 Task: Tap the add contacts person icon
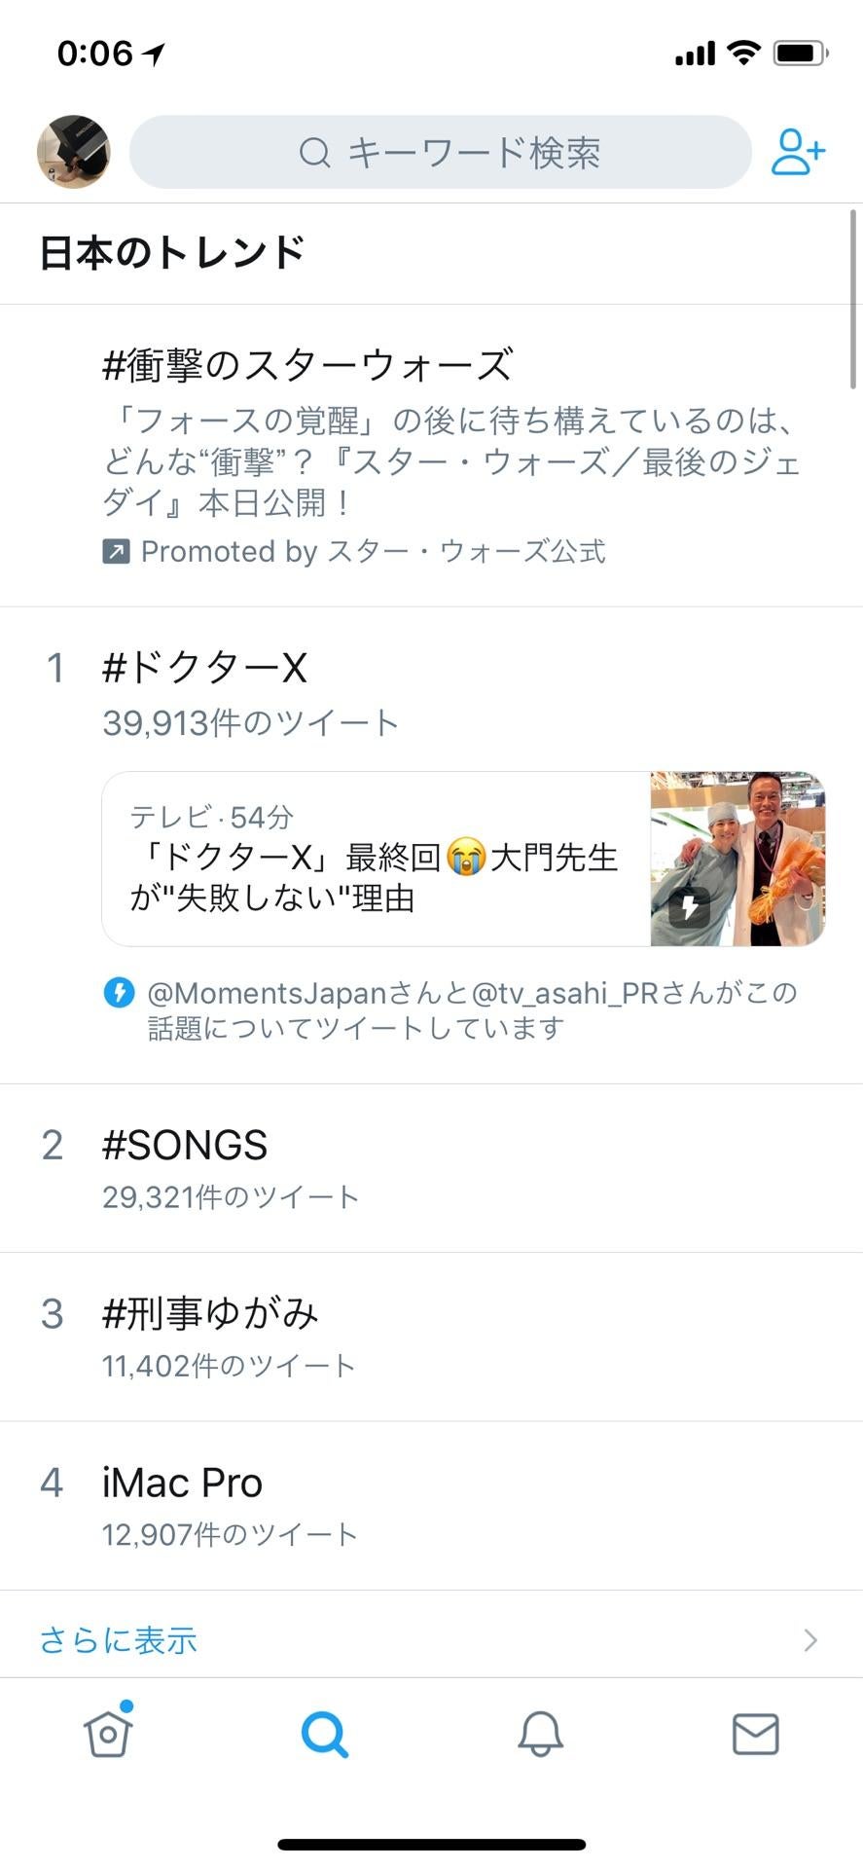coord(798,152)
